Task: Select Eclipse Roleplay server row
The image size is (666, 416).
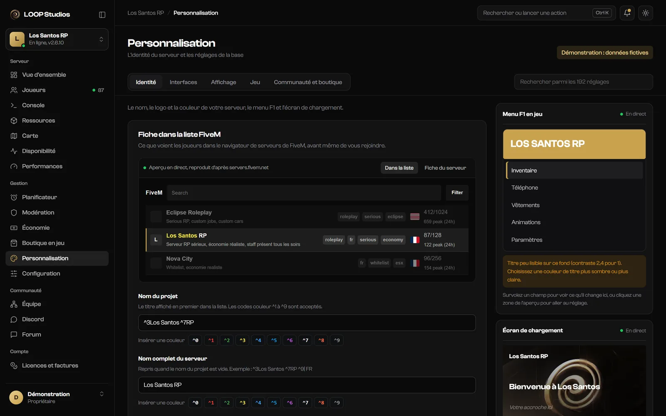Action: tap(307, 216)
